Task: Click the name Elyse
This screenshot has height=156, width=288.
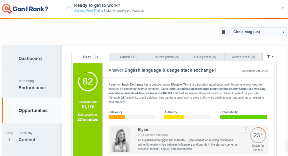Action: click(143, 130)
